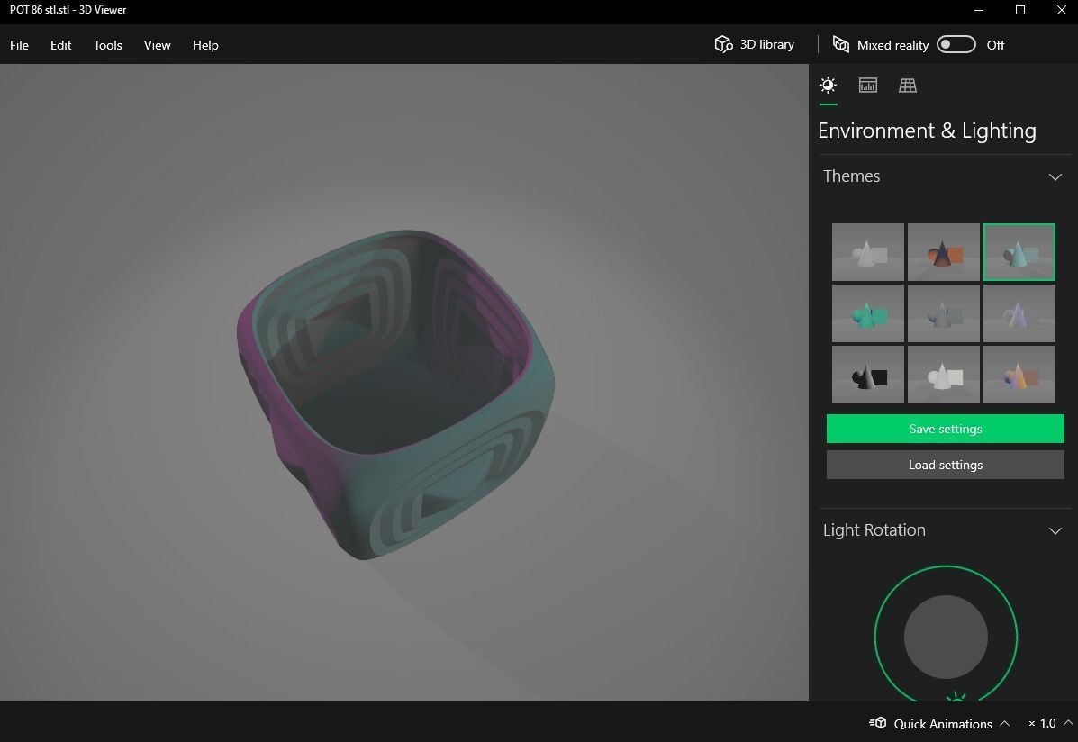Screen dimensions: 1078x742
Task: Toggle the Mixed reality switch on
Action: (x=956, y=45)
